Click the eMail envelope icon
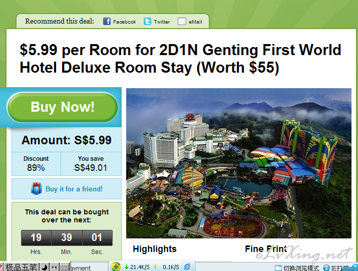This screenshot has height=271, width=358. [x=182, y=22]
